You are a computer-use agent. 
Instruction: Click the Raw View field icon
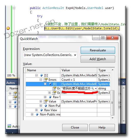(41, 110)
